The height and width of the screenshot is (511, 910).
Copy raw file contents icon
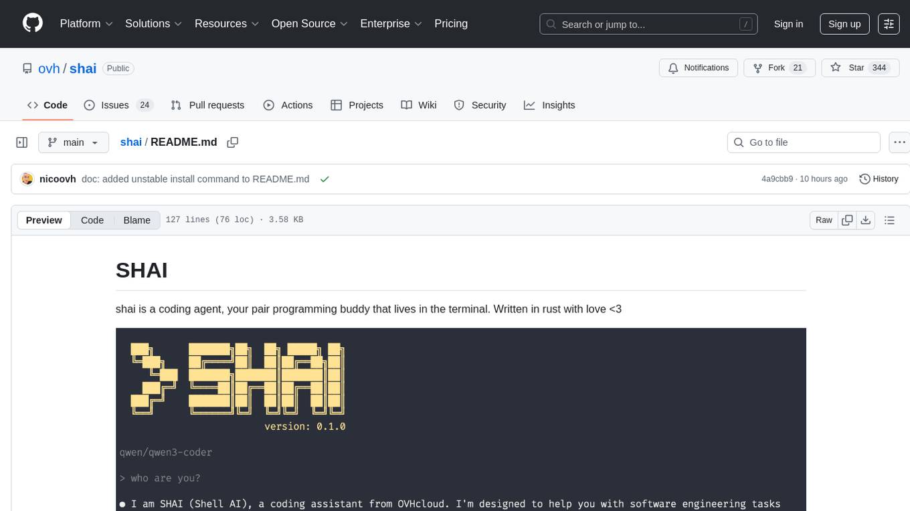tap(847, 220)
